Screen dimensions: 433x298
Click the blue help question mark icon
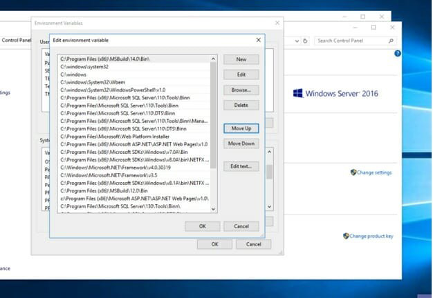point(398,53)
